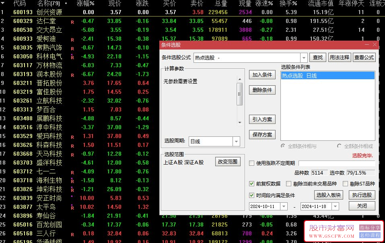Screen dimensions: 385x243
Task: Sort by 换手% column header
Action: click(x=288, y=4)
